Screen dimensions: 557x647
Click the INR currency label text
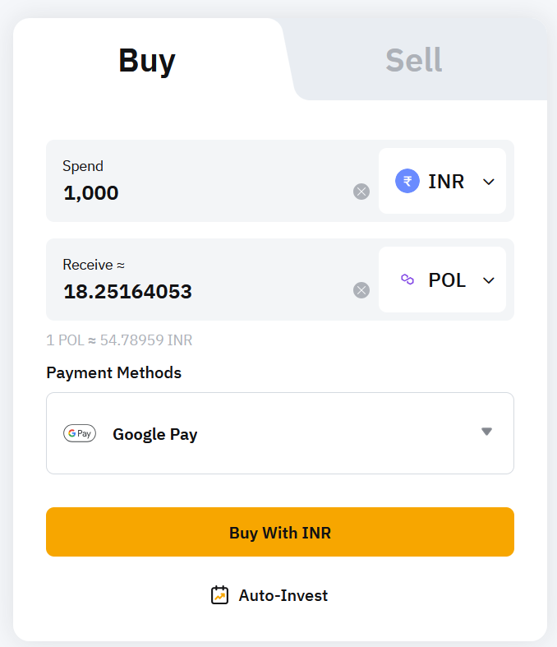tap(446, 182)
